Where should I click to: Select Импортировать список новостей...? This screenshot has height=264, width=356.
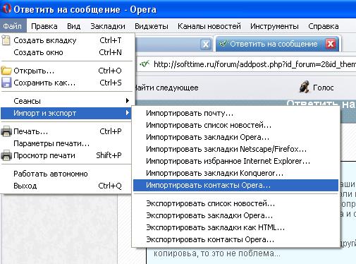coord(235,125)
